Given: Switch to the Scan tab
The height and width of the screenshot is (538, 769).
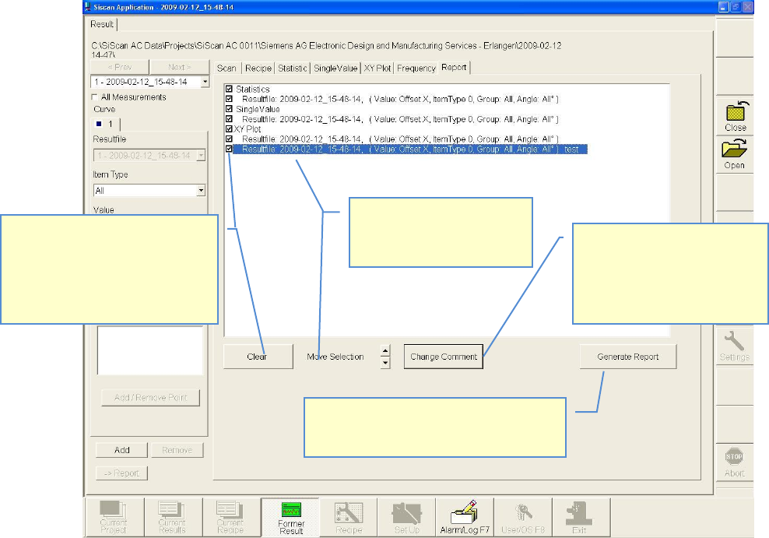Looking at the screenshot, I should [226, 69].
